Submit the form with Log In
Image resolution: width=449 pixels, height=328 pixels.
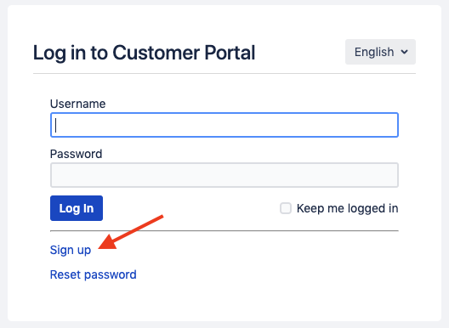[x=77, y=208]
